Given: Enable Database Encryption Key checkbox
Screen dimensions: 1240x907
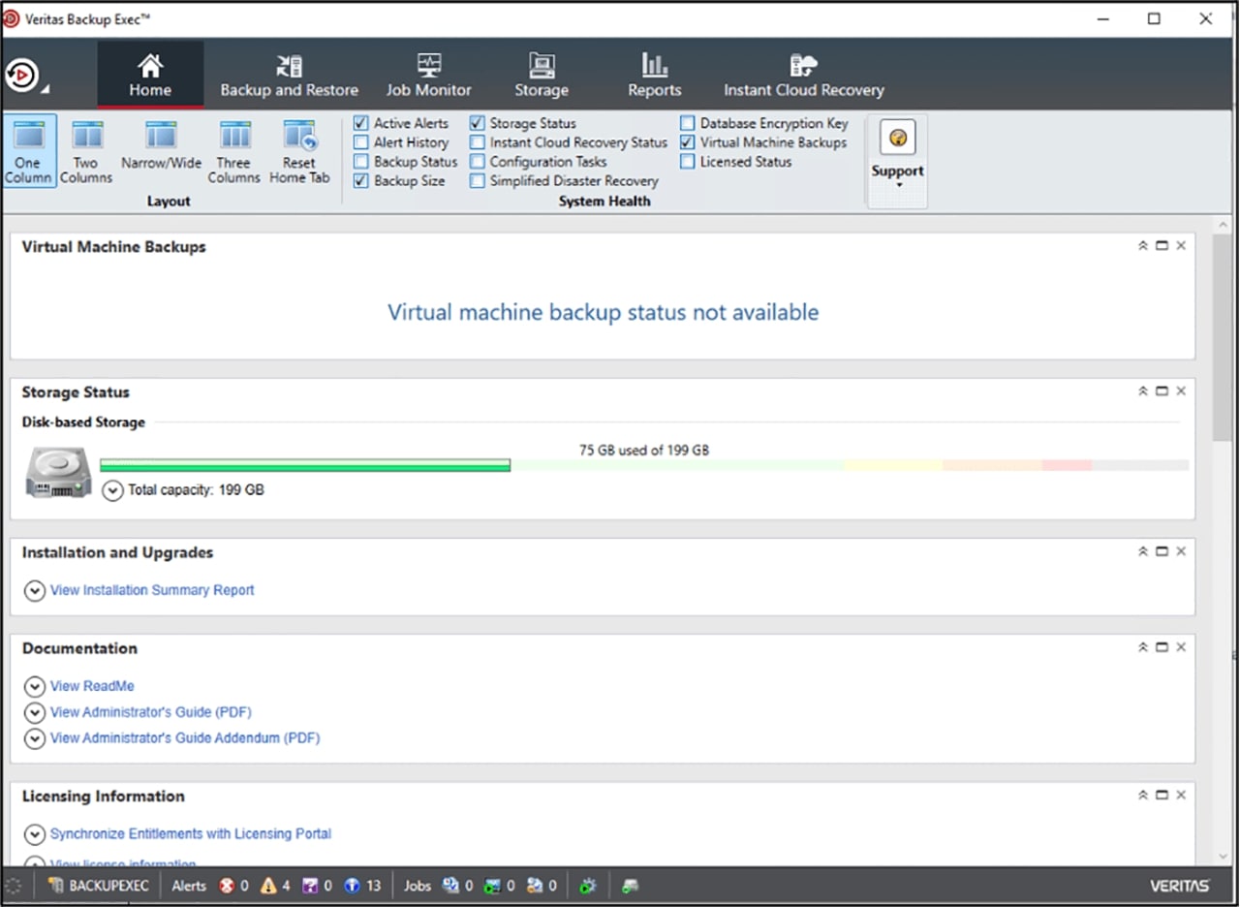Looking at the screenshot, I should pyautogui.click(x=687, y=123).
